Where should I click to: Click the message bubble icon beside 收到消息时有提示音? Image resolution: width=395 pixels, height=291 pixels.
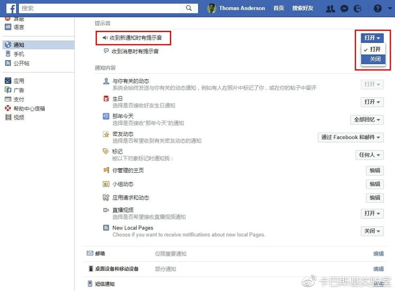(106, 51)
